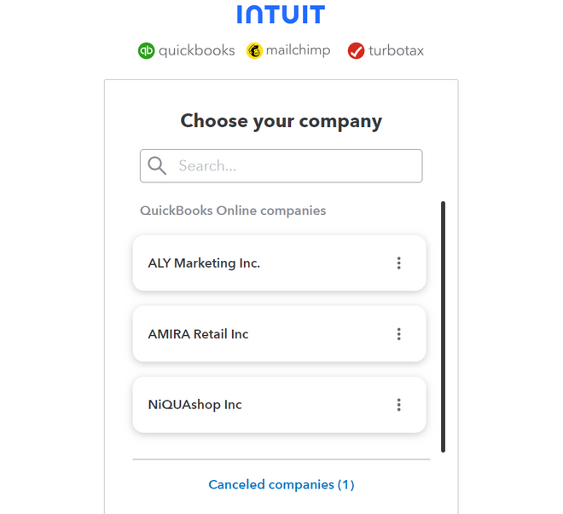Open kebab menu for NiQUAshop Inc
This screenshot has height=514, width=563.
(398, 405)
